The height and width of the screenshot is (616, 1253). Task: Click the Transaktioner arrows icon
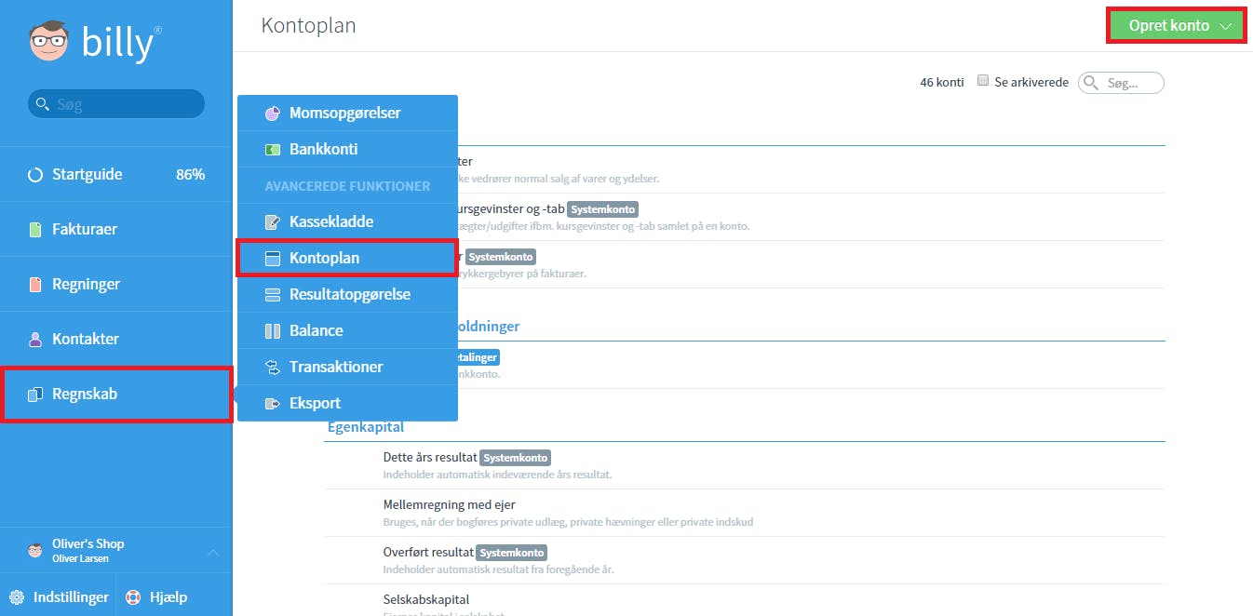[273, 368]
